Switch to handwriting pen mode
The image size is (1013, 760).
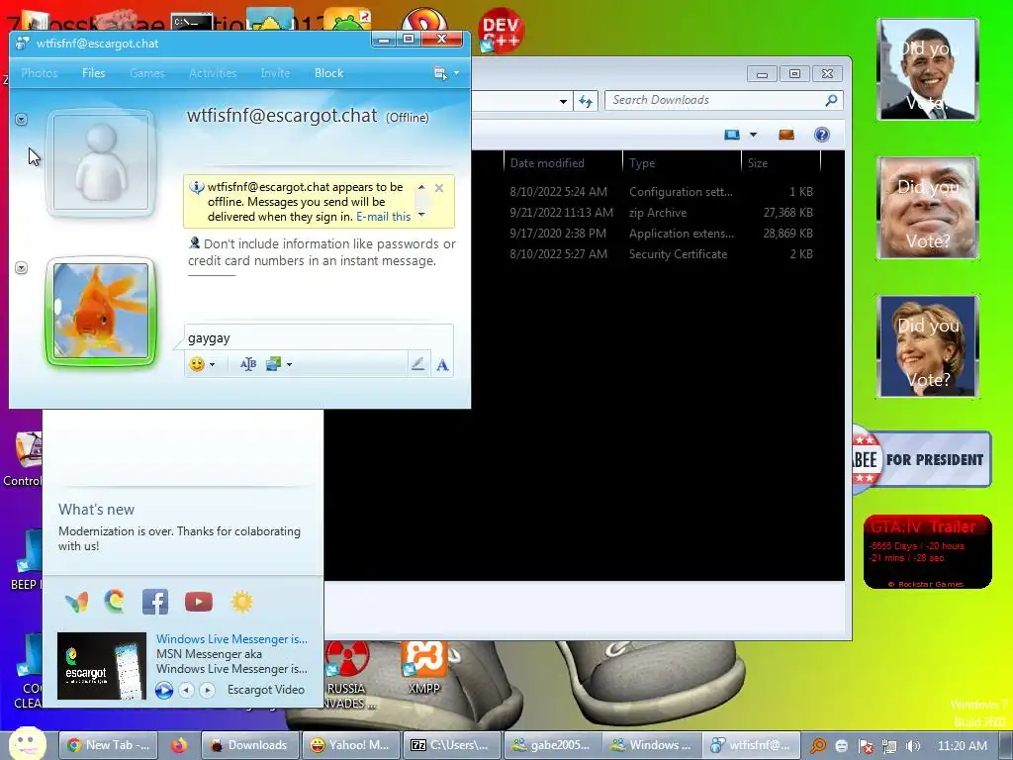[x=418, y=364]
